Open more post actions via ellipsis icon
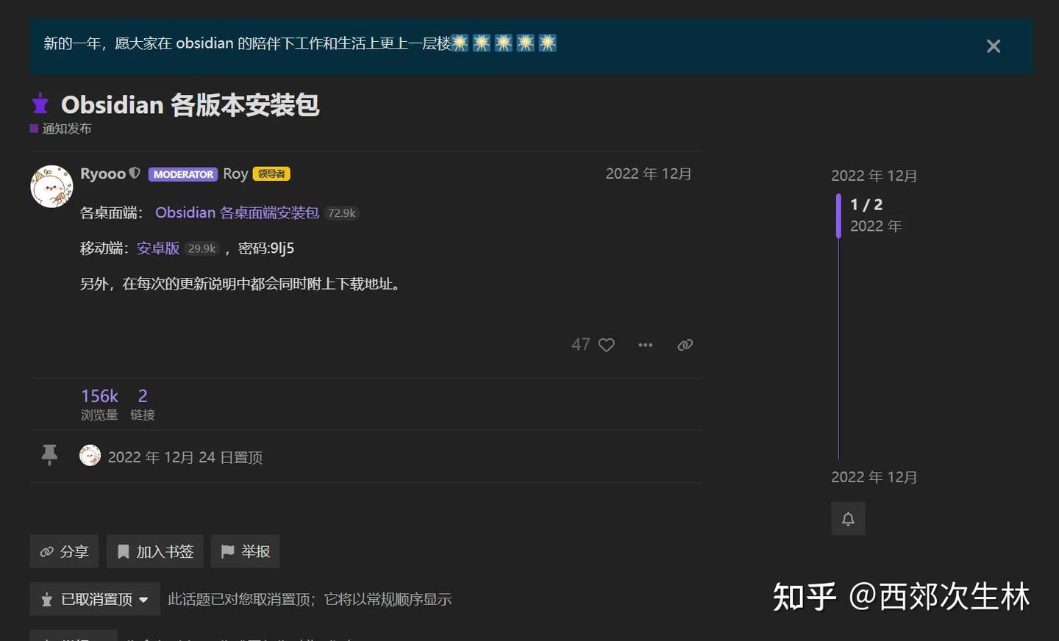The height and width of the screenshot is (641, 1059). point(645,344)
